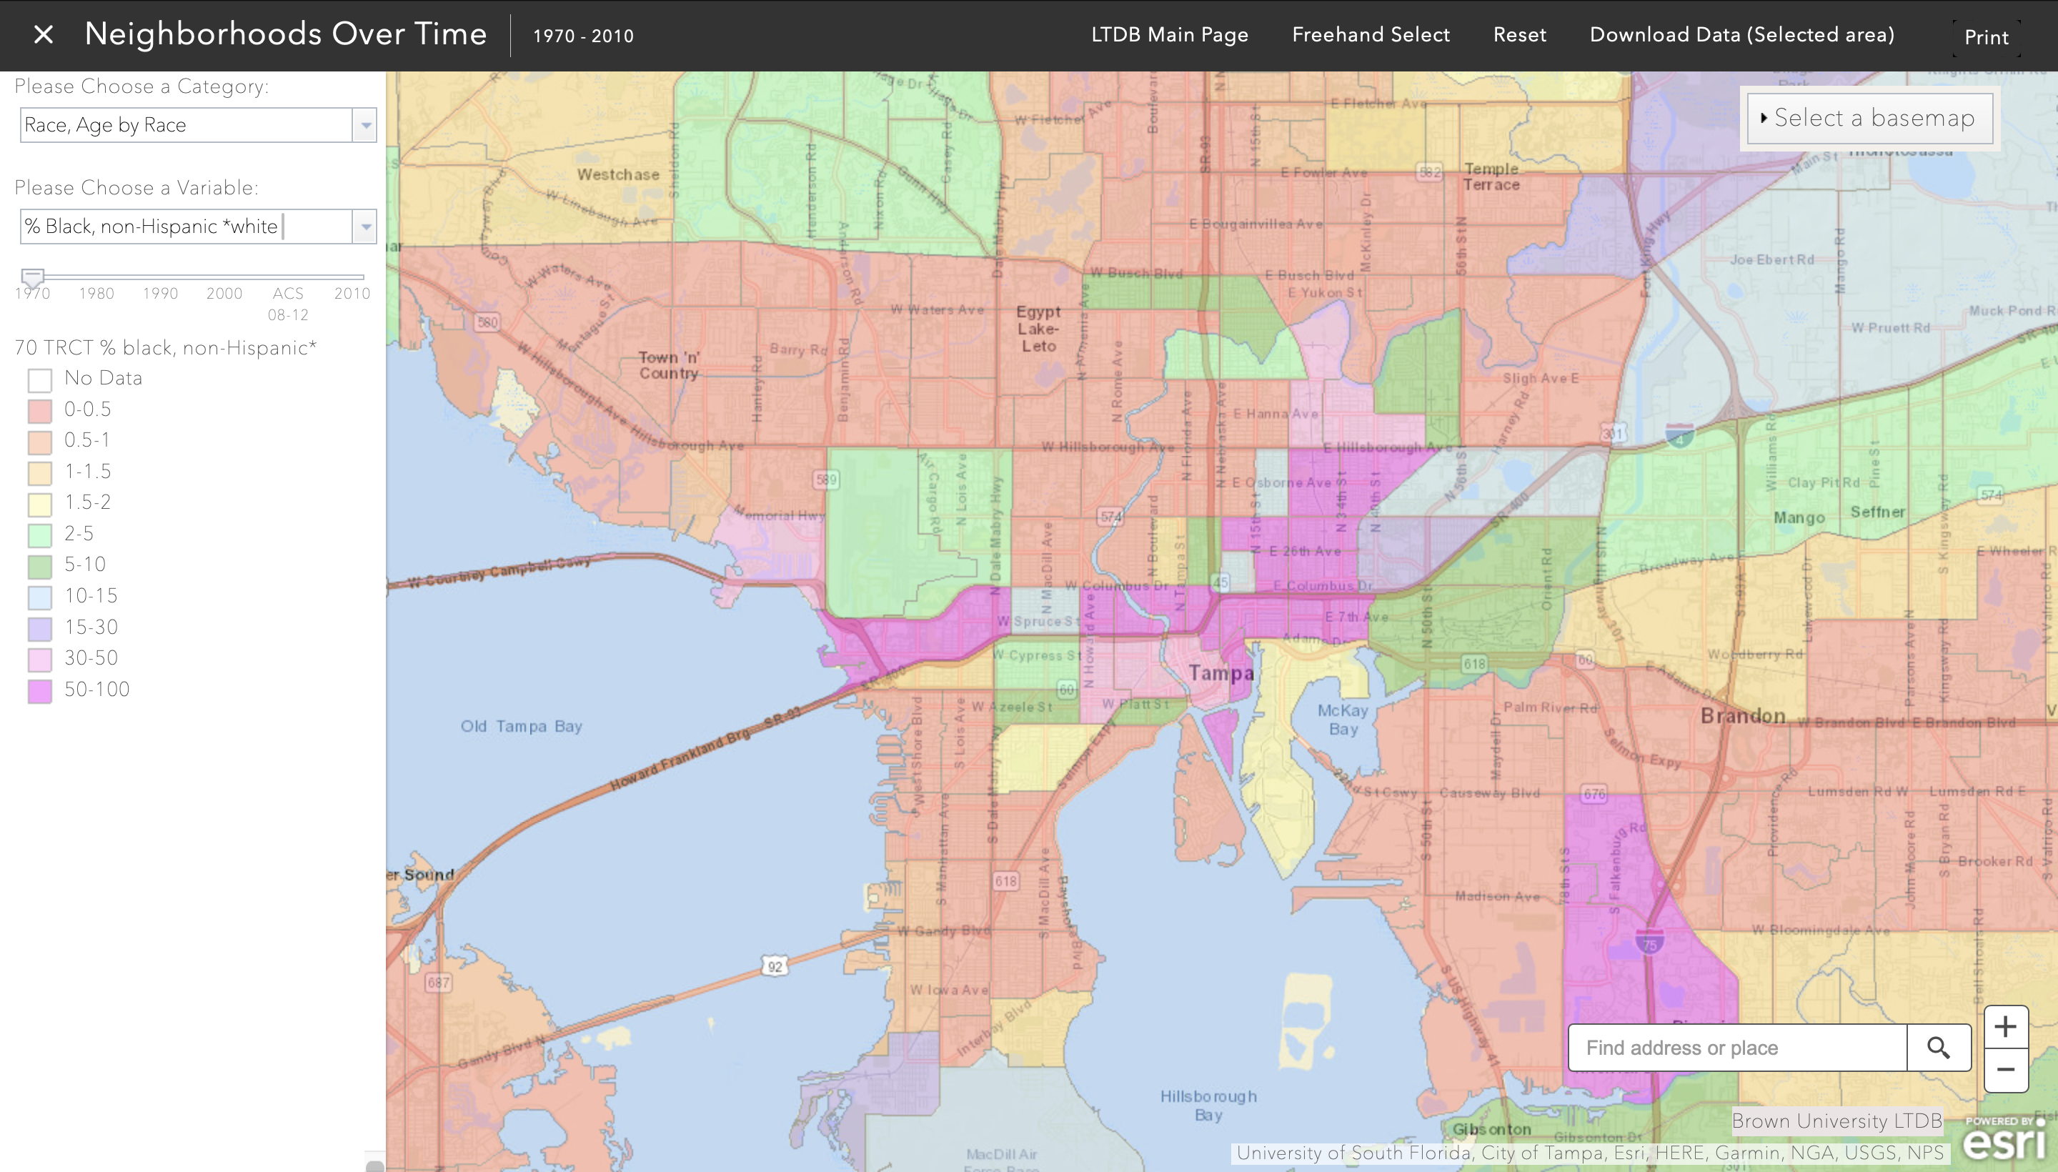Click Download Data (Selected area)

click(x=1741, y=34)
